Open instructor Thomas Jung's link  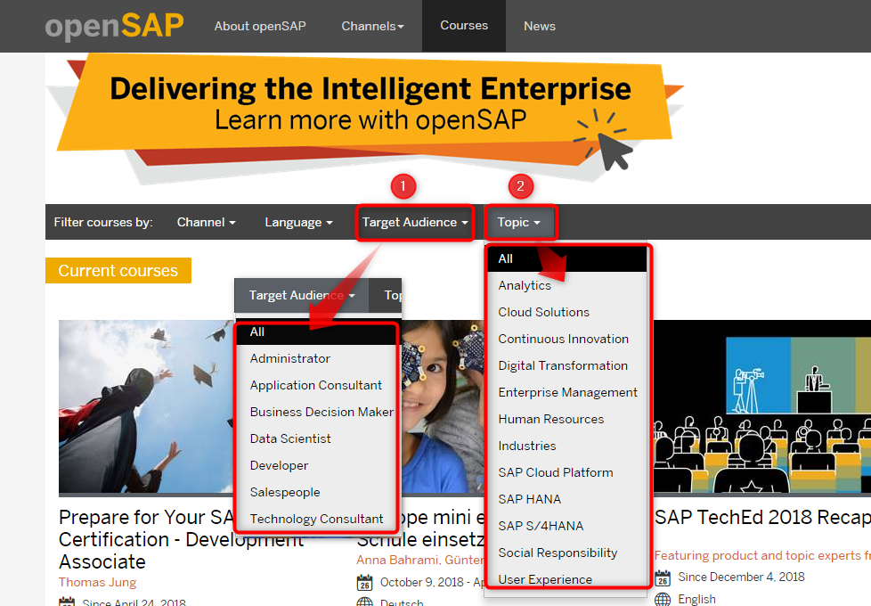pos(97,582)
